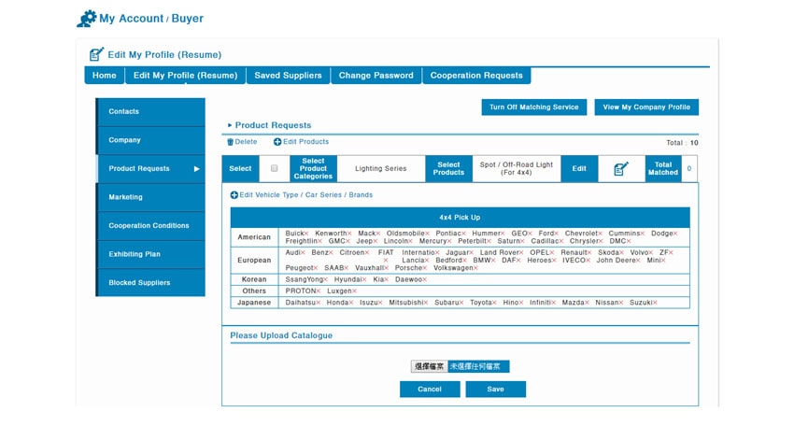Remove Ford brand using x mark

pos(557,234)
